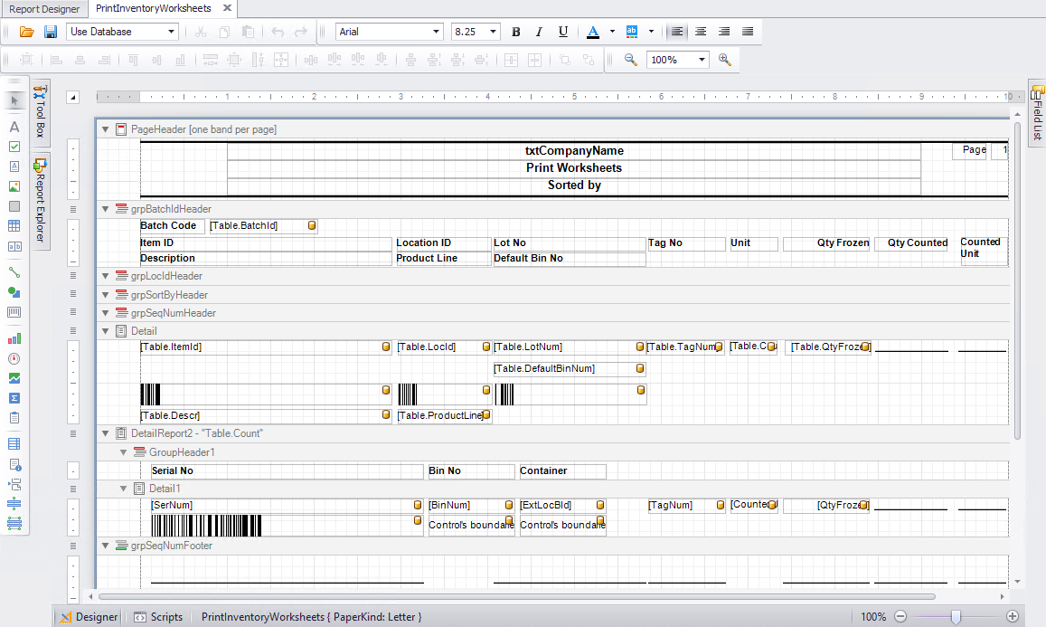This screenshot has width=1046, height=627.
Task: Toggle Underline formatting
Action: point(563,32)
